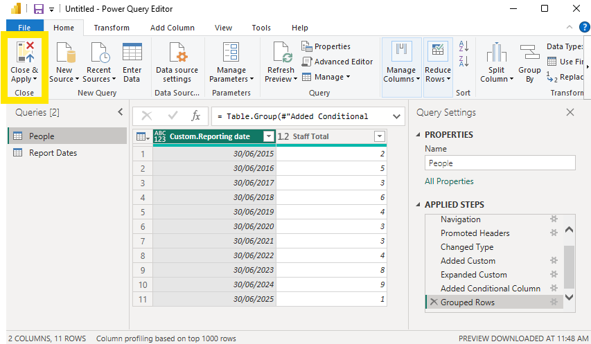Open gear settings for Grouped Rows step
The height and width of the screenshot is (344, 591).
[x=554, y=302]
